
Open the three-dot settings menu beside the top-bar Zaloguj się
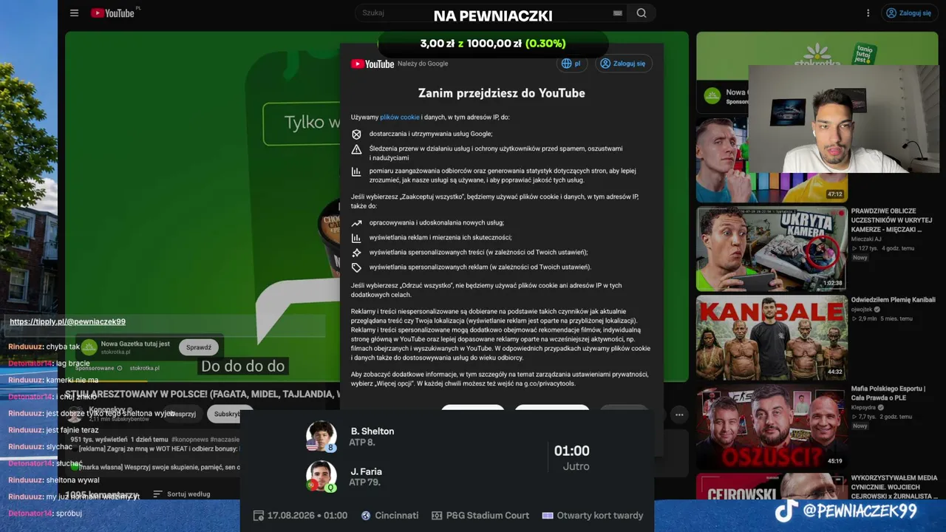click(869, 13)
